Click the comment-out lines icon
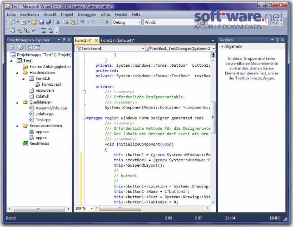This screenshot has height=227, width=293. [44, 30]
